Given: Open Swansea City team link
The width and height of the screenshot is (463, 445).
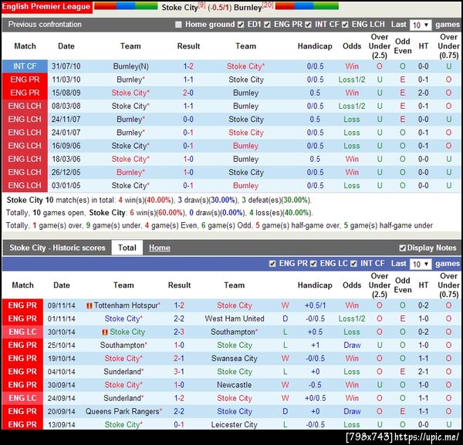Looking at the screenshot, I should (235, 359).
